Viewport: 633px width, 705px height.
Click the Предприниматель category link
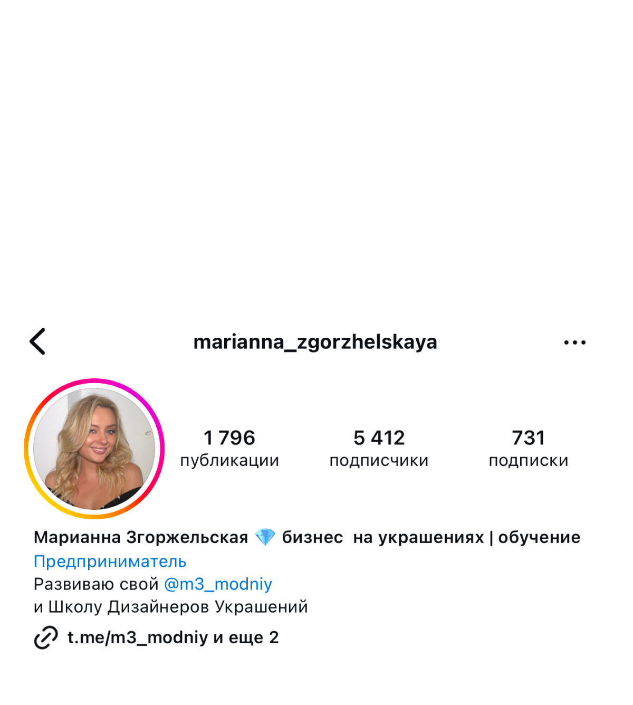click(x=110, y=561)
